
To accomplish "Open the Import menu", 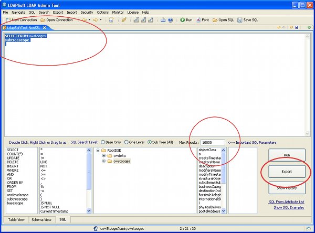I will click(72, 12).
